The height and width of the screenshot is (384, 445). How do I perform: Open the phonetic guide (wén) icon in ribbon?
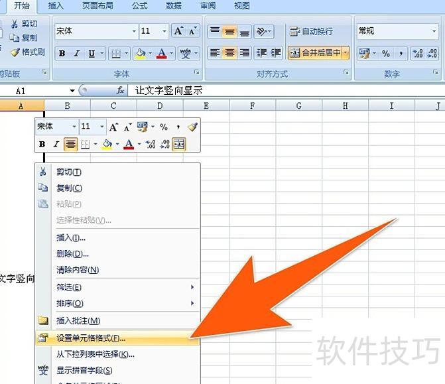tap(185, 53)
